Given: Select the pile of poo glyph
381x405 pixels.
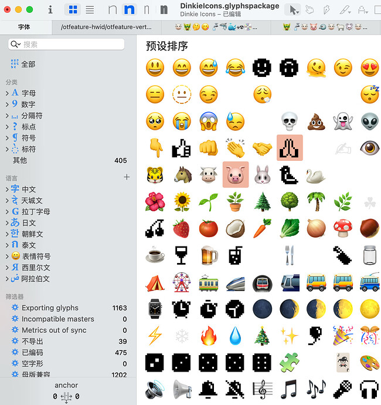Looking at the screenshot, I should pyautogui.click(x=317, y=121).
